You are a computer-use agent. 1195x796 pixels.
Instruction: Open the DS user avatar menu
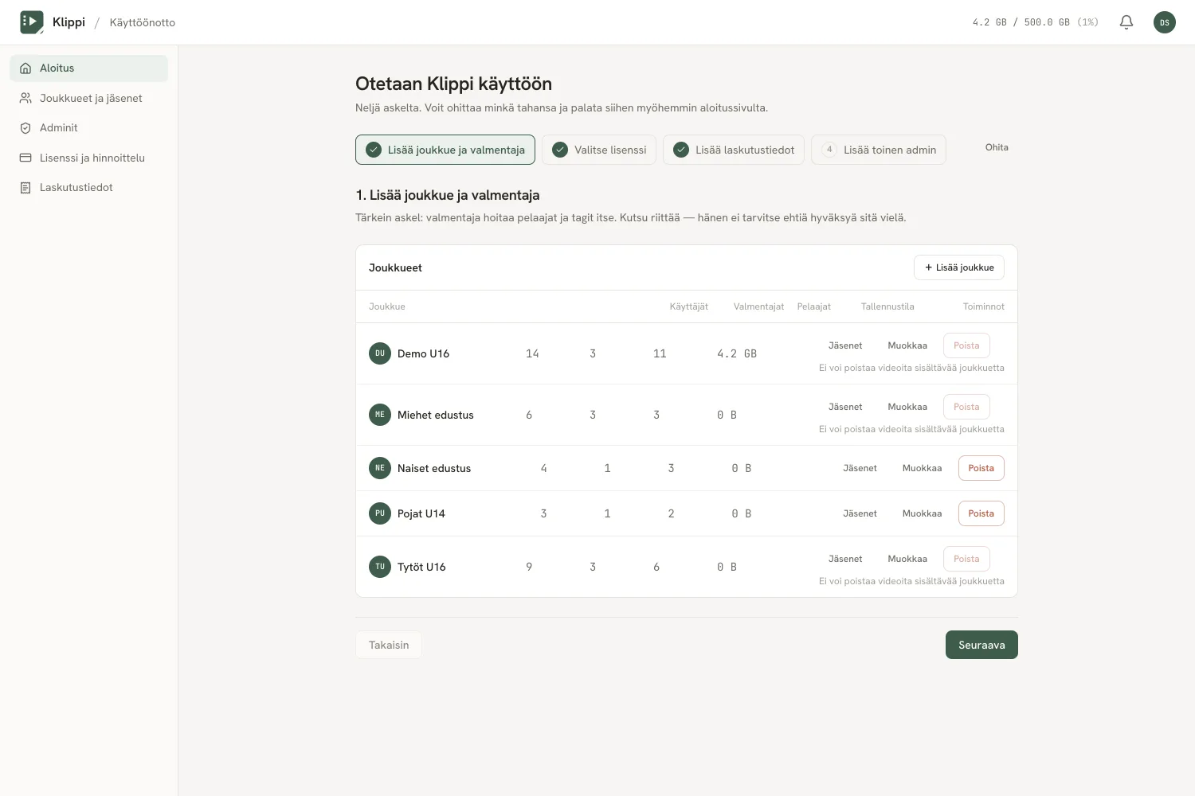[x=1165, y=22]
